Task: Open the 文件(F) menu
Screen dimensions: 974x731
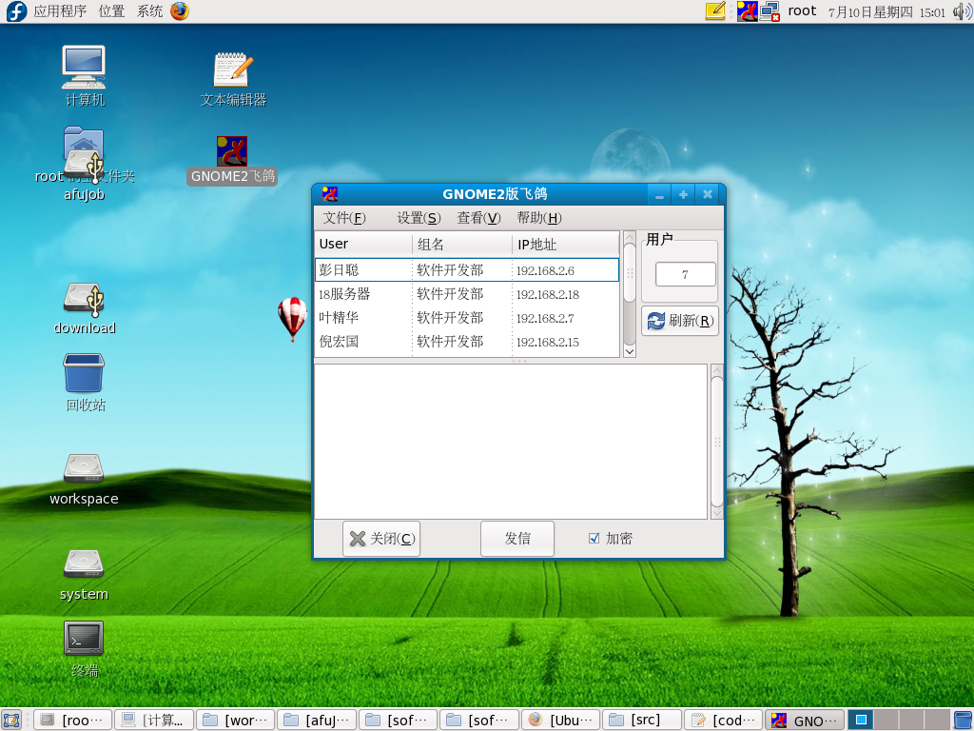Action: pyautogui.click(x=344, y=218)
